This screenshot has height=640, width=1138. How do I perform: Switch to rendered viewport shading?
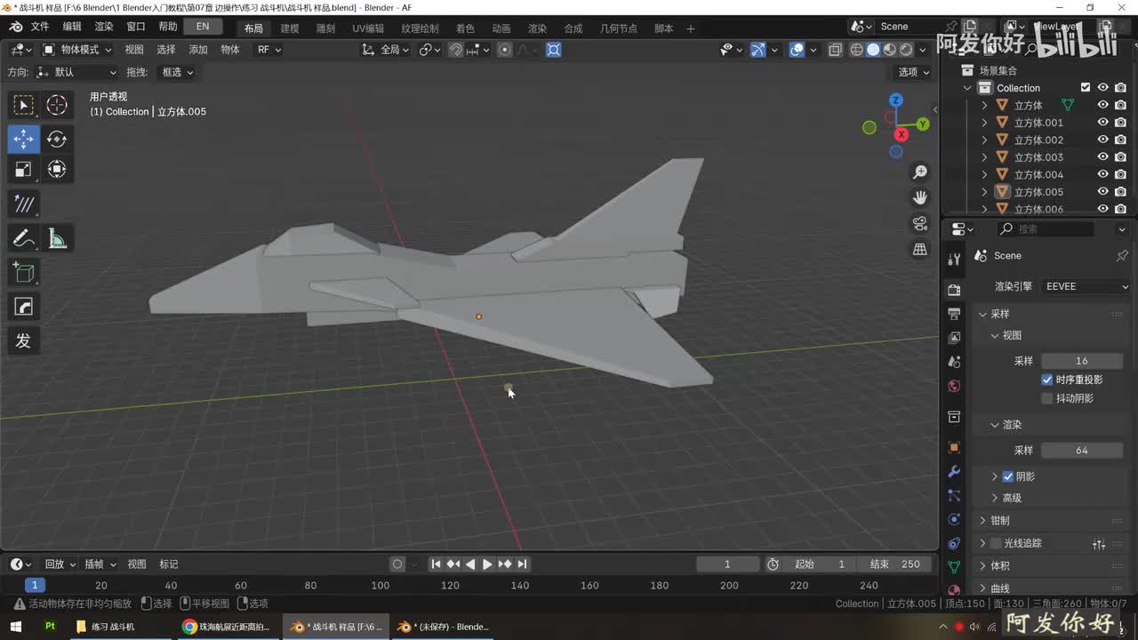[x=906, y=50]
